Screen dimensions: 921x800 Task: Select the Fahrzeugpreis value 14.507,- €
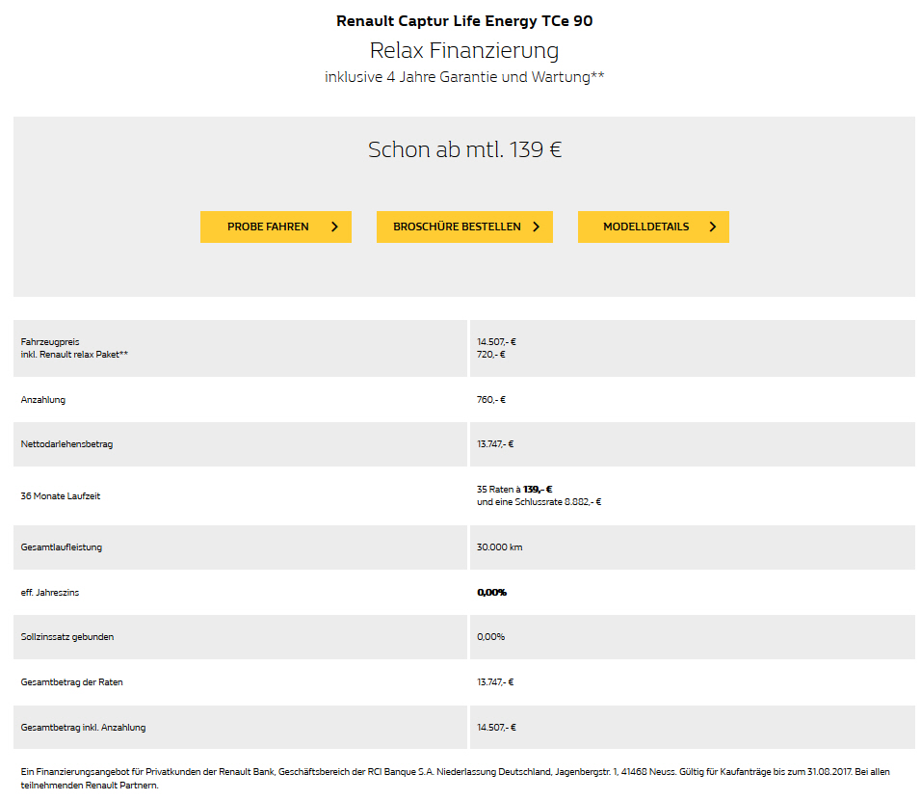(496, 341)
